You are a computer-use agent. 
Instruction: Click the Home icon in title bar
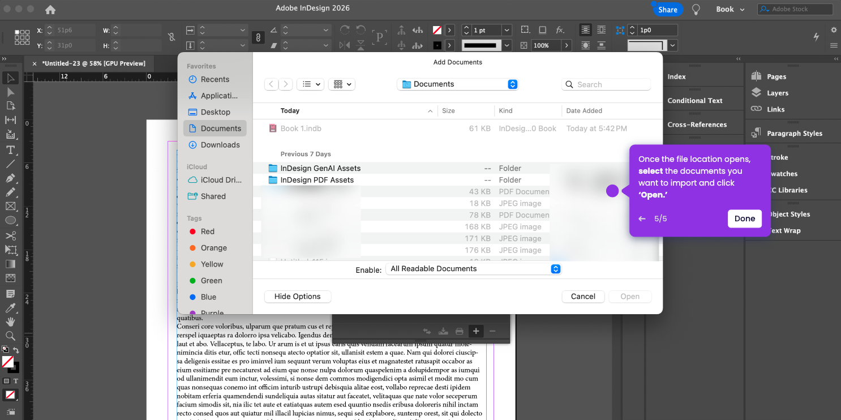(x=50, y=9)
